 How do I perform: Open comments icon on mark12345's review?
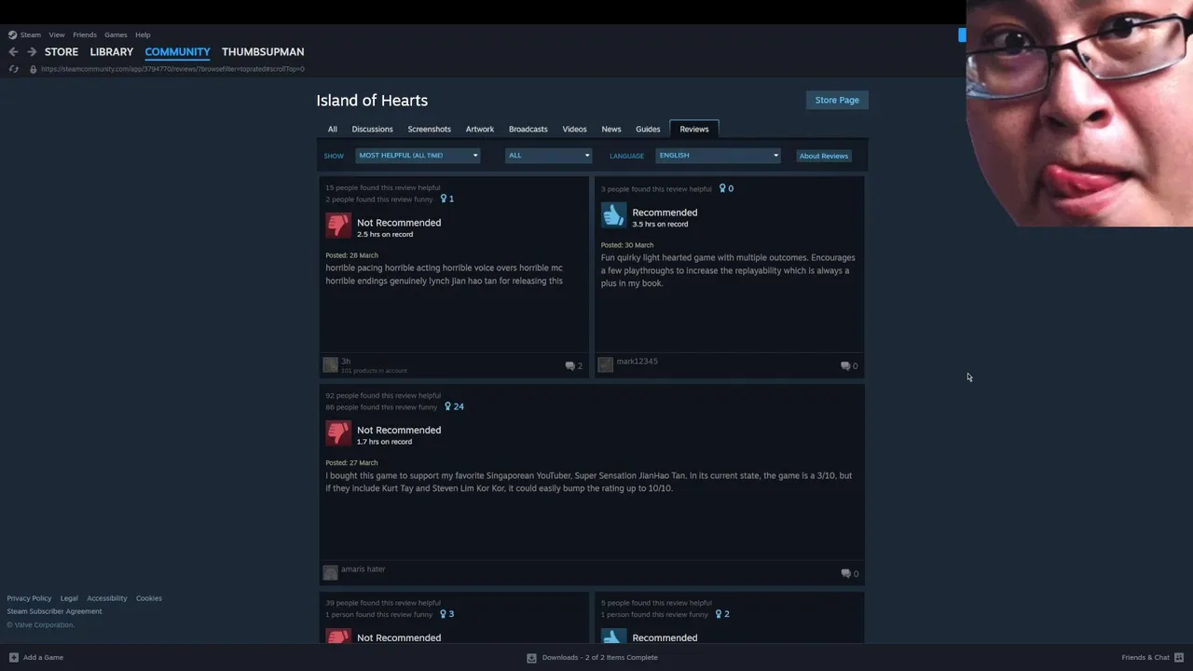pyautogui.click(x=845, y=366)
